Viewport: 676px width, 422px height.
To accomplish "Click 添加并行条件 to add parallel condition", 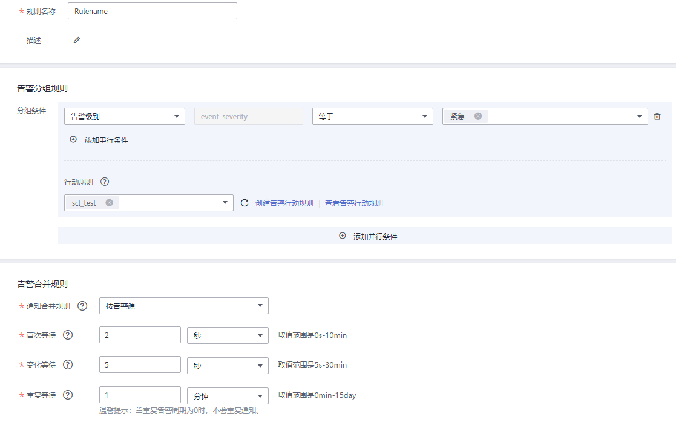I will [369, 236].
